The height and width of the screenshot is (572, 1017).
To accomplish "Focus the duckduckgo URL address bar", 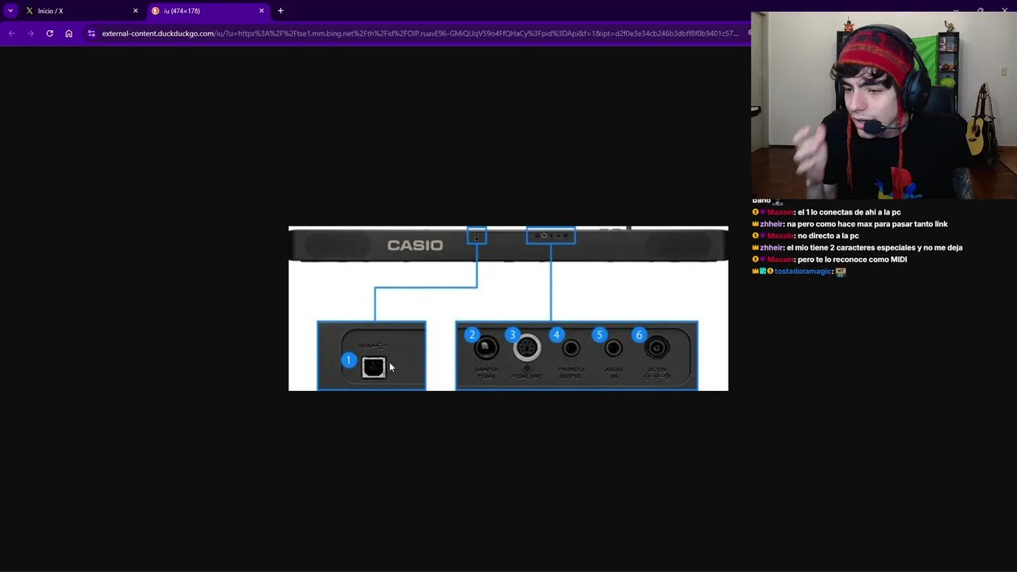I will pos(420,33).
